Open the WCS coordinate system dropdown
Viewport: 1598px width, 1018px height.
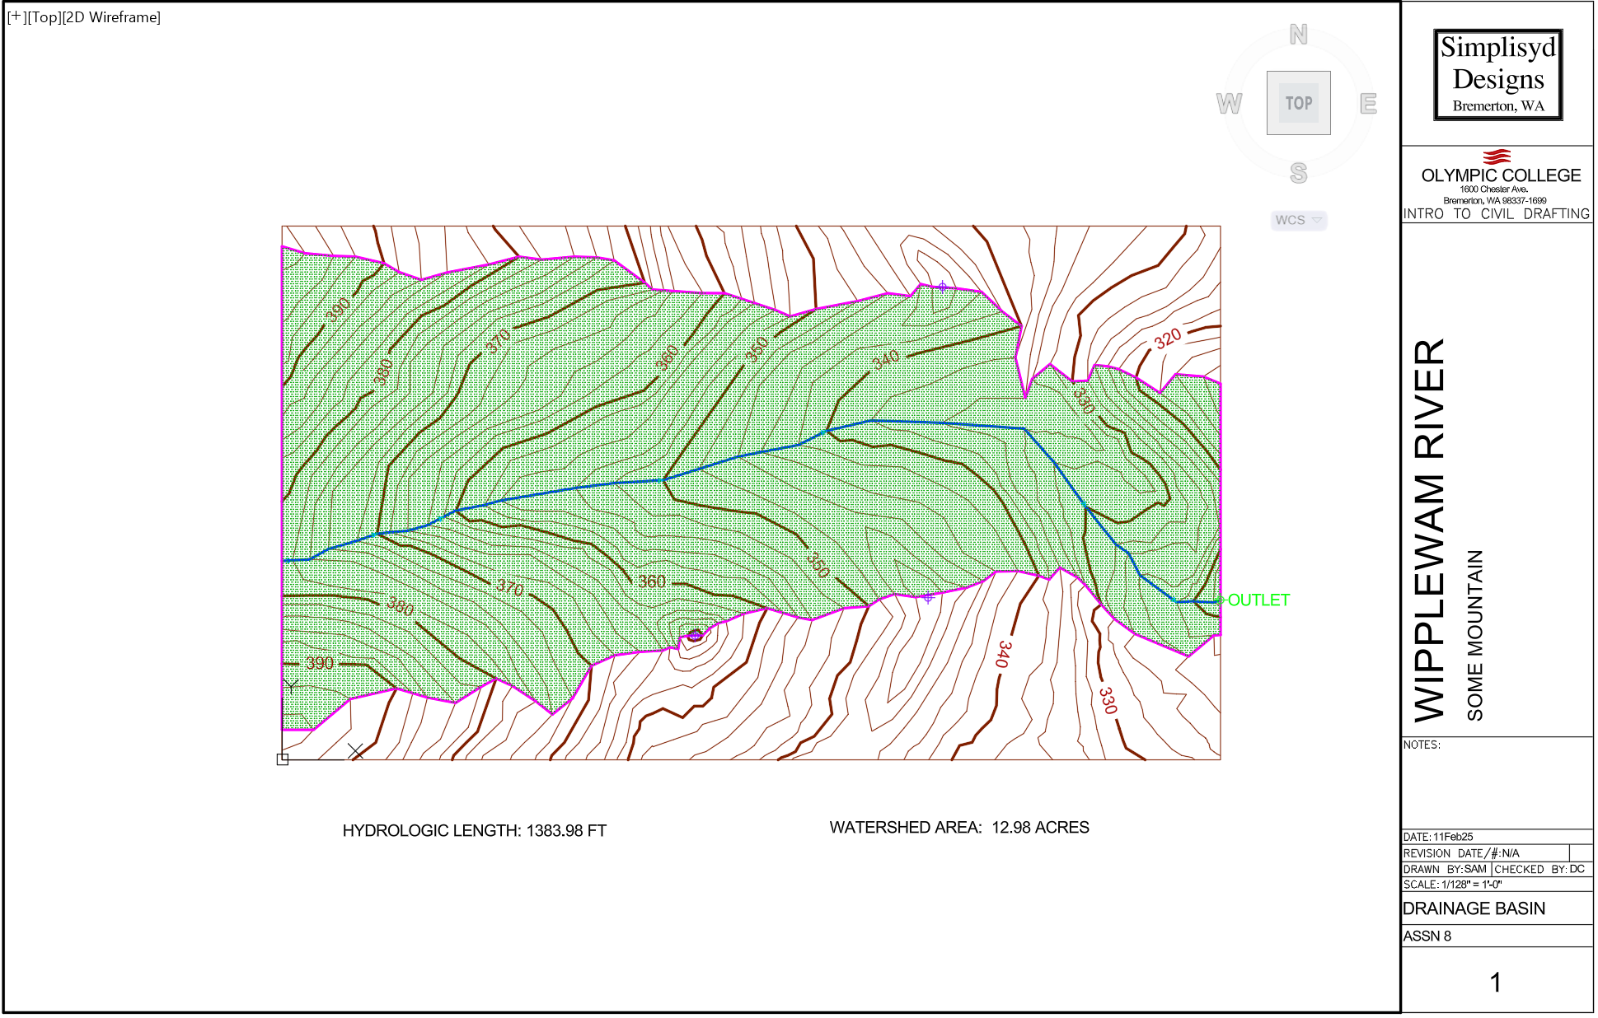click(x=1299, y=220)
